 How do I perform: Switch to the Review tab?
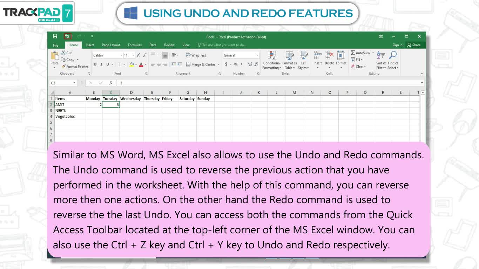(169, 45)
